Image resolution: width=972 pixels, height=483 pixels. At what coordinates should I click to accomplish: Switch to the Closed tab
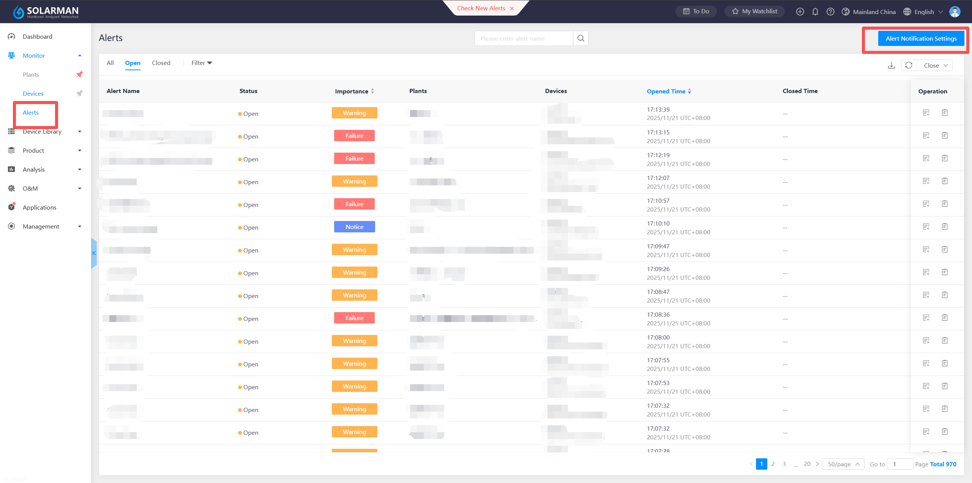coord(161,63)
